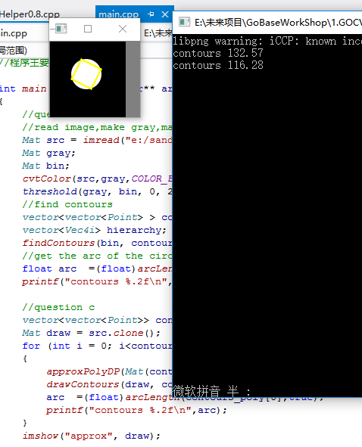
Task: Toggle the pin icon on main.cpp tab
Action: [x=151, y=14]
